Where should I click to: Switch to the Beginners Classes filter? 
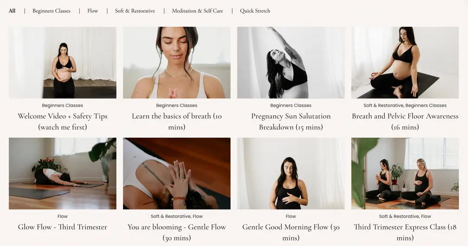[x=51, y=11]
